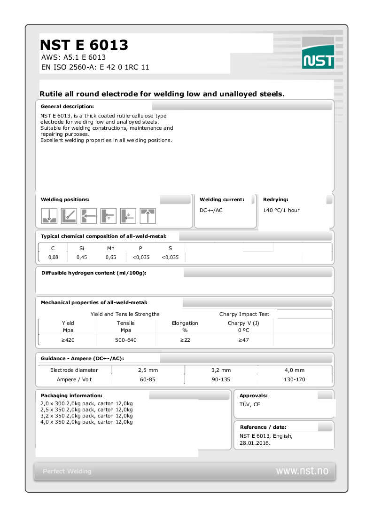Click the Mechanical properties of all-weld-metal heading
This screenshot has width=373, height=528.
pos(94,303)
